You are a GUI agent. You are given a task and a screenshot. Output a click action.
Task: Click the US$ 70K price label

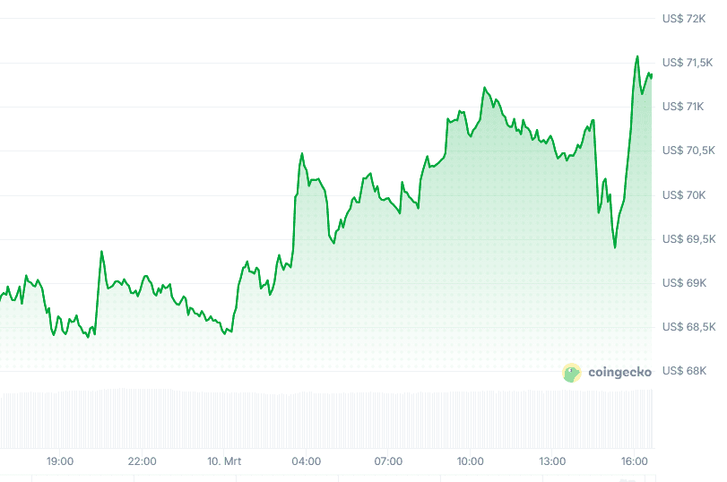tap(684, 194)
